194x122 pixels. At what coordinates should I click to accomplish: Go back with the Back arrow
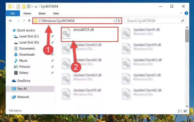11,21
